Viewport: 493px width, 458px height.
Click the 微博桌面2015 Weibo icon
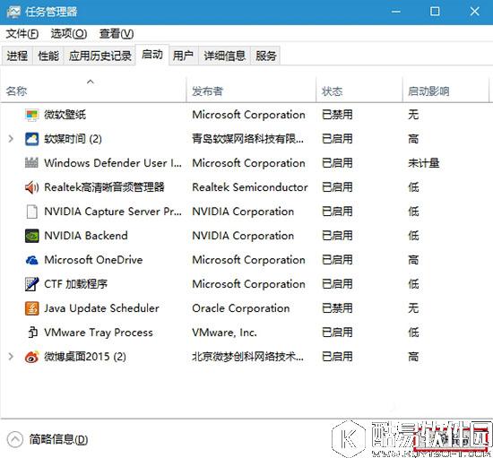tap(31, 357)
